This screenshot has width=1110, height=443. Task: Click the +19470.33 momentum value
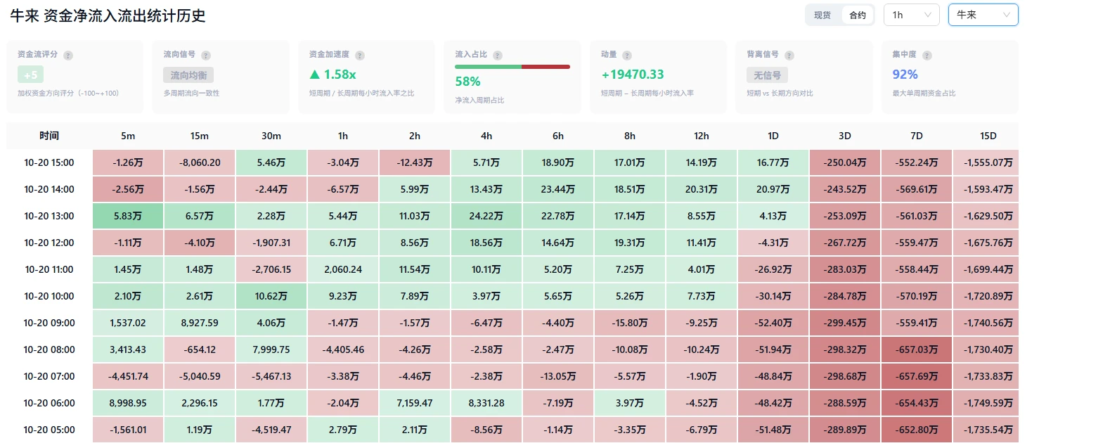(x=633, y=75)
